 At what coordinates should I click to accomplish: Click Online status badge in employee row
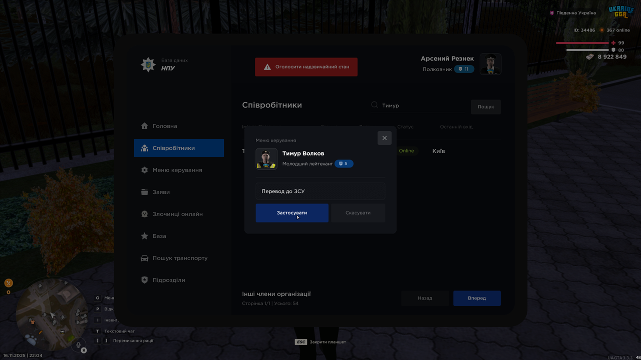pos(407,151)
